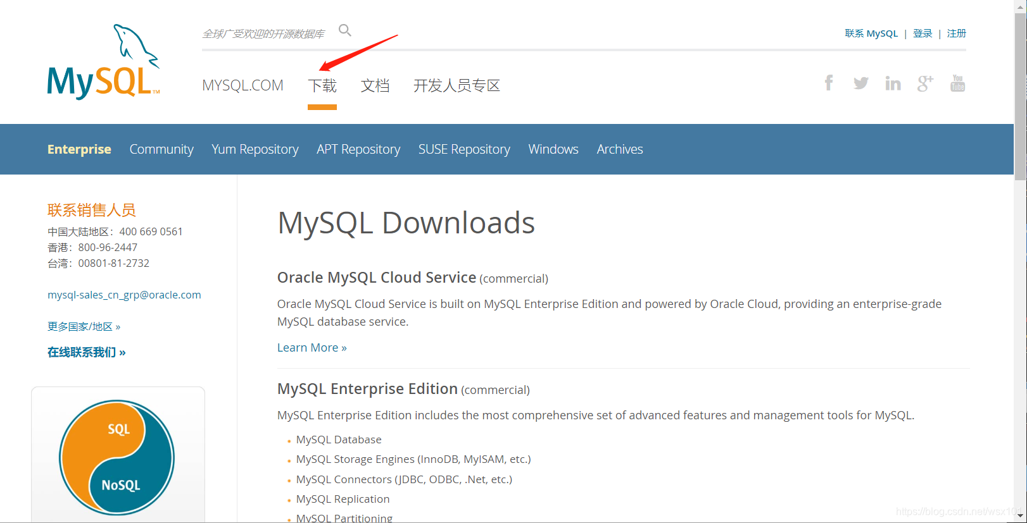Click the SQL NoSQL circular graphic

coord(117,457)
